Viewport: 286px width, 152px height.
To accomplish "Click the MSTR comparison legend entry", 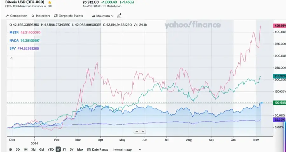I will tap(25, 32).
